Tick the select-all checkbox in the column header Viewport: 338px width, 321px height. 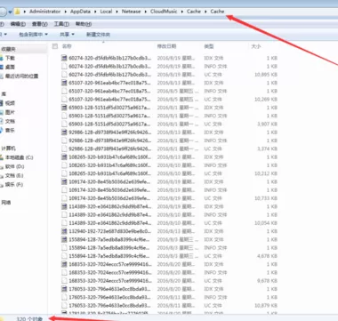coord(54,46)
